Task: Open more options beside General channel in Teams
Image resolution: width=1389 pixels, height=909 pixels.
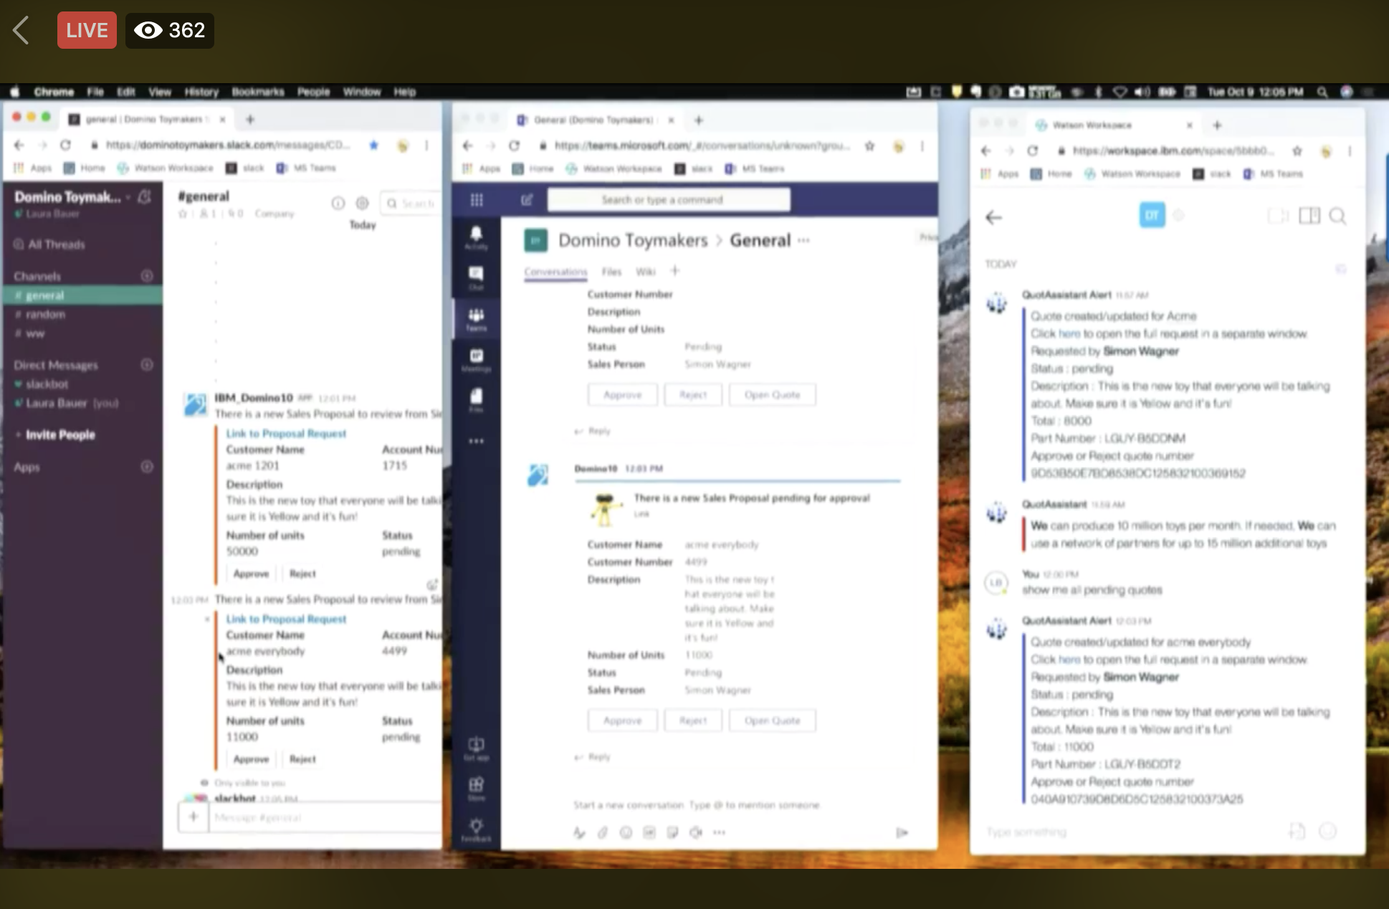Action: [x=805, y=240]
